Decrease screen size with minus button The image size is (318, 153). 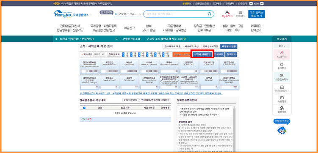pos(251,4)
